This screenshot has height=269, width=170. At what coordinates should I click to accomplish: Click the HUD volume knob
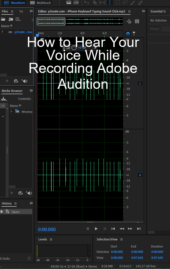(74, 48)
